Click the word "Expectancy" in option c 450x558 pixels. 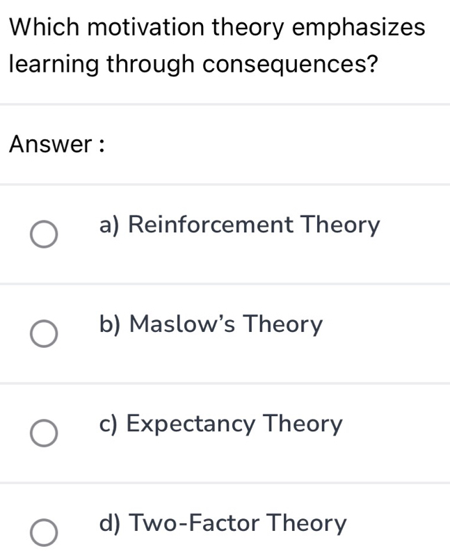click(191, 424)
